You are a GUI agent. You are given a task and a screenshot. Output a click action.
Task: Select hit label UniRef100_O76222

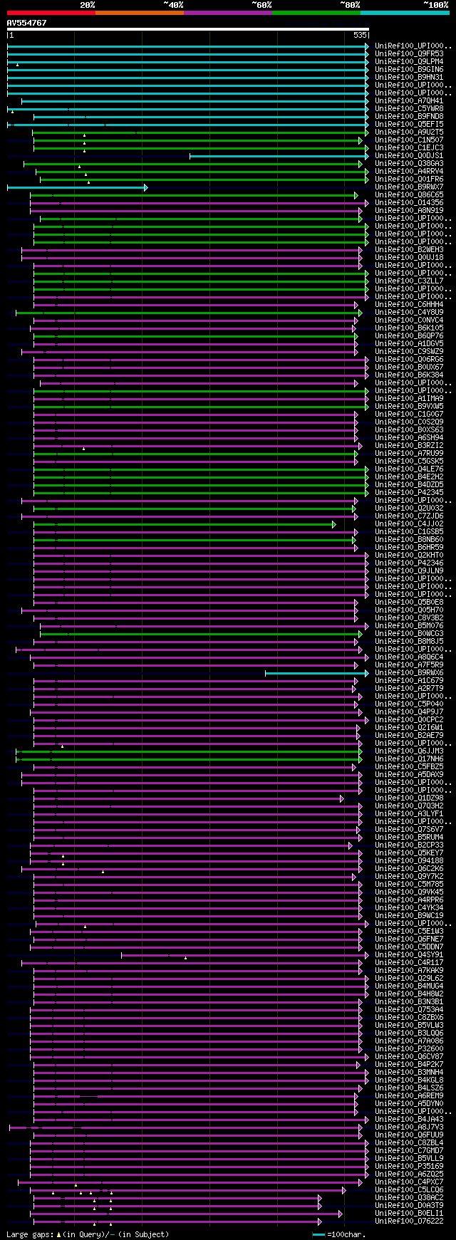(x=409, y=1221)
